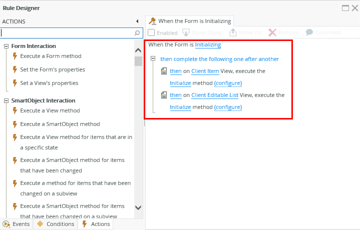Collapse the SmartObject Interaction group

(7, 100)
